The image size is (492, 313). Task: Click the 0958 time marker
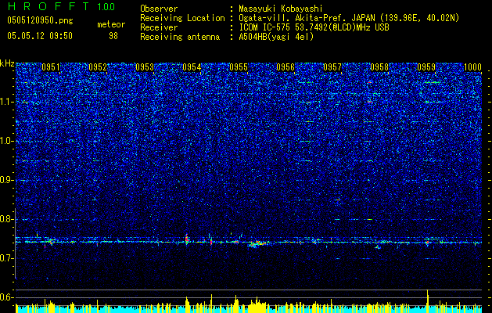click(379, 67)
